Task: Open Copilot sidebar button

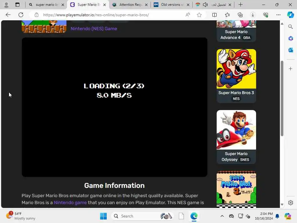Action: point(290,15)
